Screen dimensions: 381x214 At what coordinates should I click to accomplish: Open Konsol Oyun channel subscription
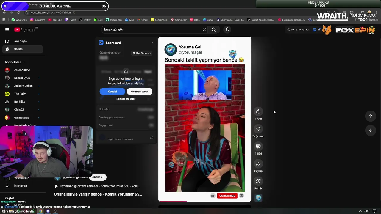(x=23, y=78)
